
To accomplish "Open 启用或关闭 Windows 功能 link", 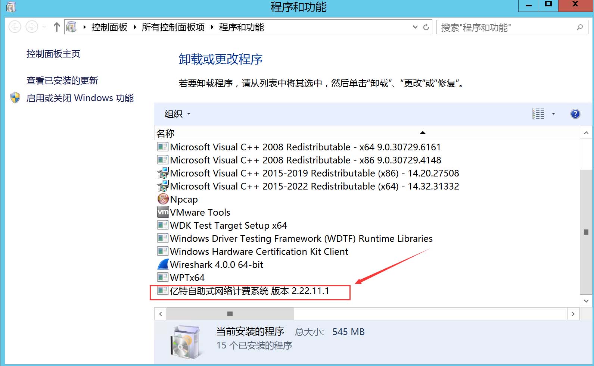I will 80,98.
